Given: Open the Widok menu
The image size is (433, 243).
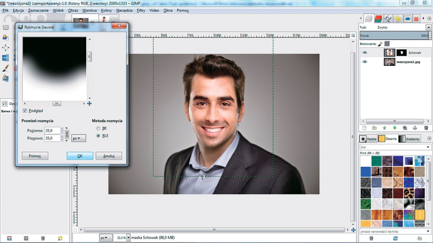Looking at the screenshot, I should coord(58,10).
